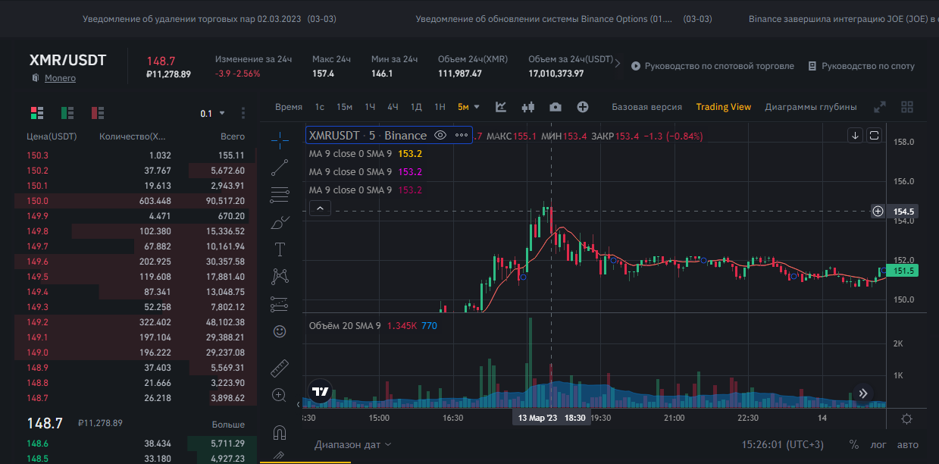Open the JOE integration announcement
The image size is (939, 464).
[844, 18]
